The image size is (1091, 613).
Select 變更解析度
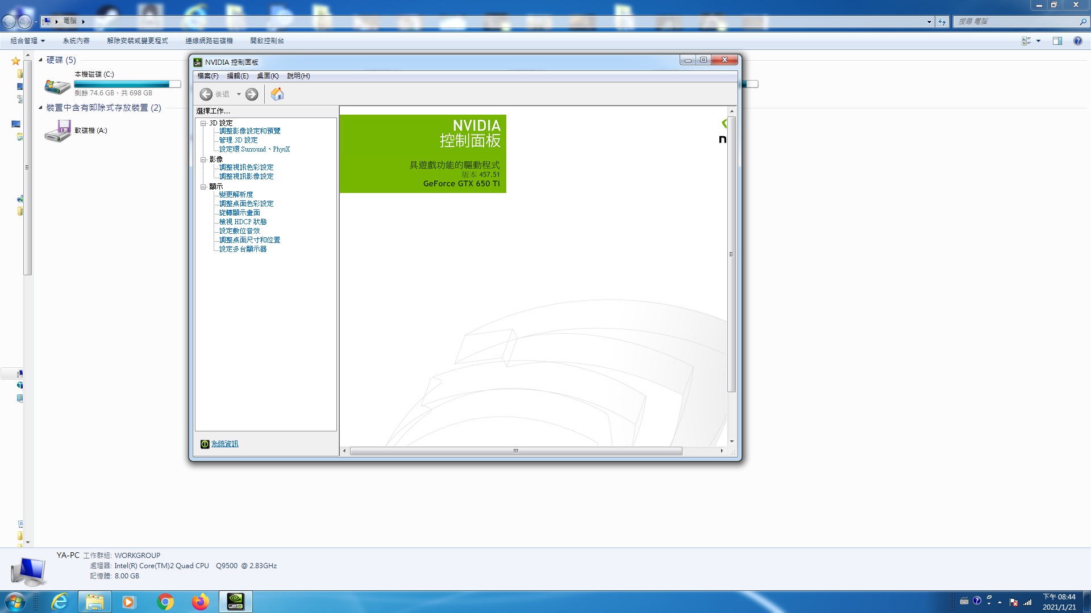tap(236, 195)
